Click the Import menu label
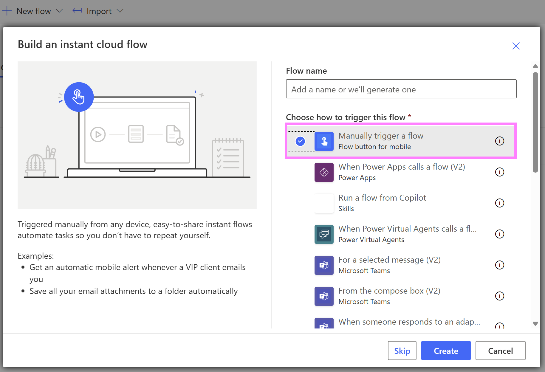 point(99,11)
